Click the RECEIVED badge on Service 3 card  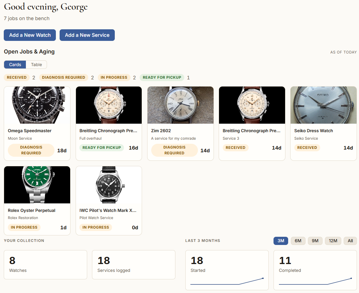[x=235, y=148]
